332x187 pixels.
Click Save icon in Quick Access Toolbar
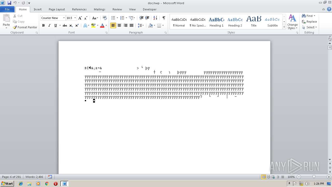coord(9,3)
